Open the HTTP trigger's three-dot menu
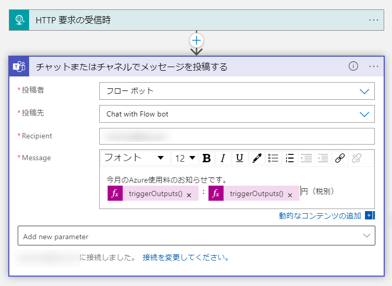Screen dimensions: 392x286 point(373,20)
